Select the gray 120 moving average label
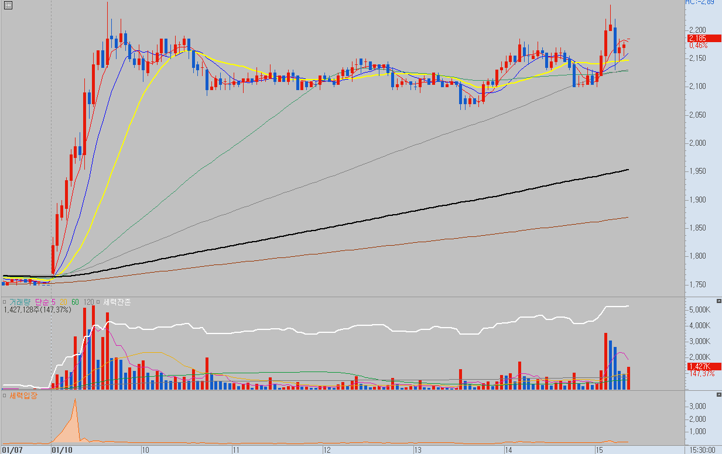Screen dimensions: 722x454 pyautogui.click(x=89, y=302)
